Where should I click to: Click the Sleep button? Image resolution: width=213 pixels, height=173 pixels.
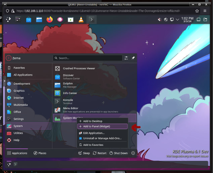[x=84, y=153]
